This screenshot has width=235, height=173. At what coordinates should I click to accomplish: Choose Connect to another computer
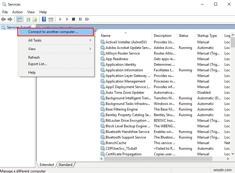click(x=56, y=32)
